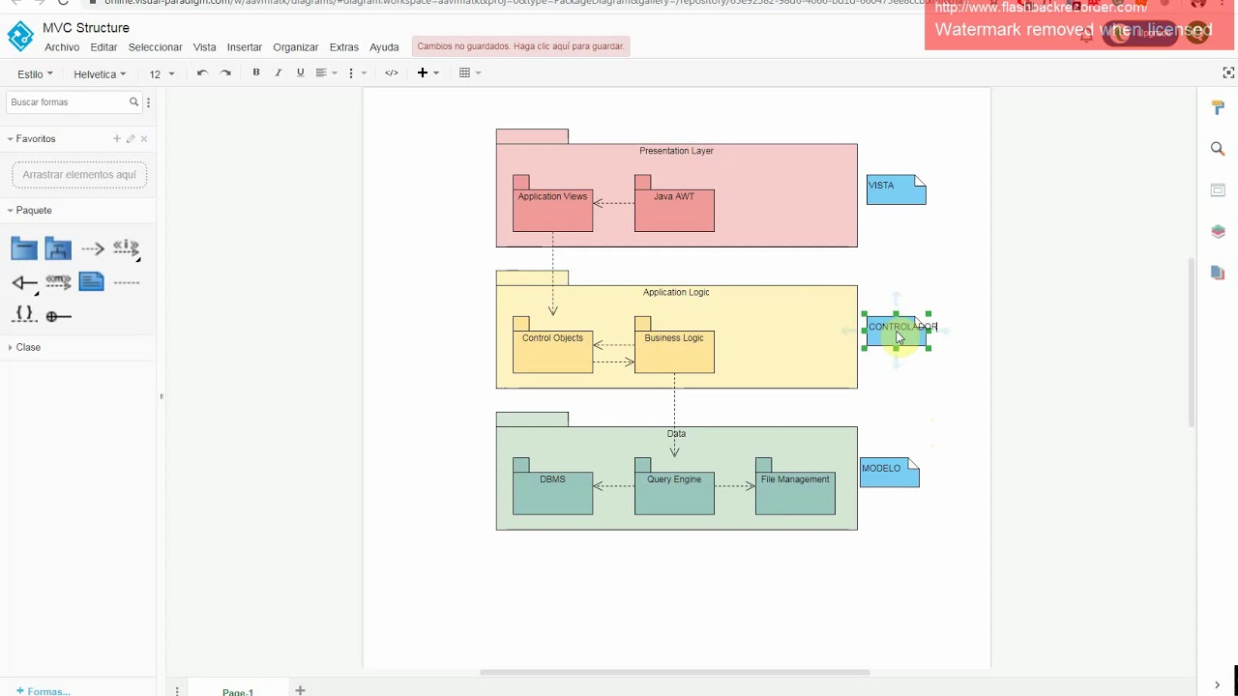Click the Undo arrow icon
1238x696 pixels.
[x=202, y=72]
